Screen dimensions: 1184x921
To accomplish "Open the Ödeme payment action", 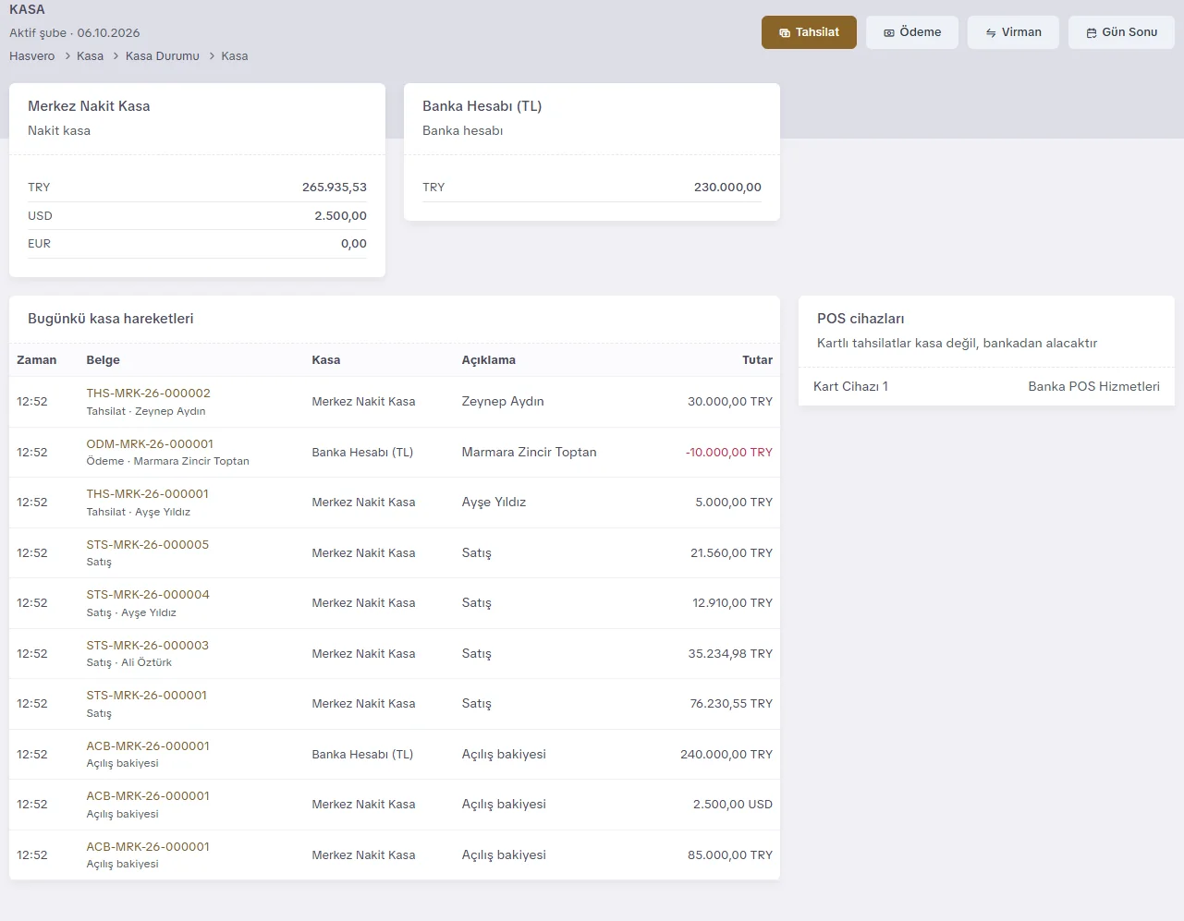I will point(912,32).
